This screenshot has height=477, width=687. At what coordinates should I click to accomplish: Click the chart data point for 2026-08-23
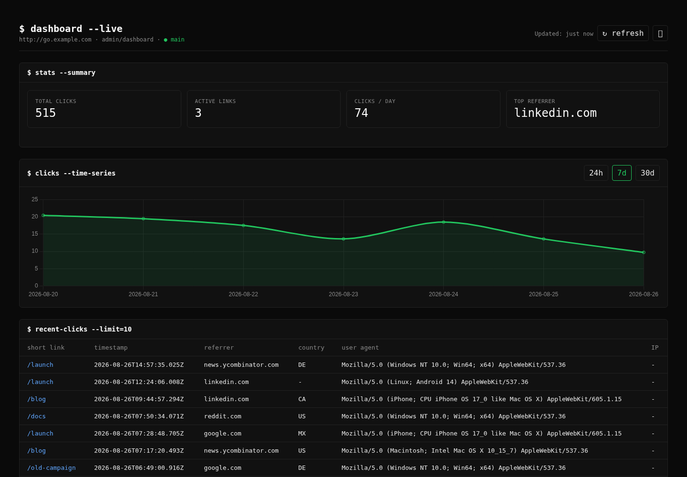point(343,239)
